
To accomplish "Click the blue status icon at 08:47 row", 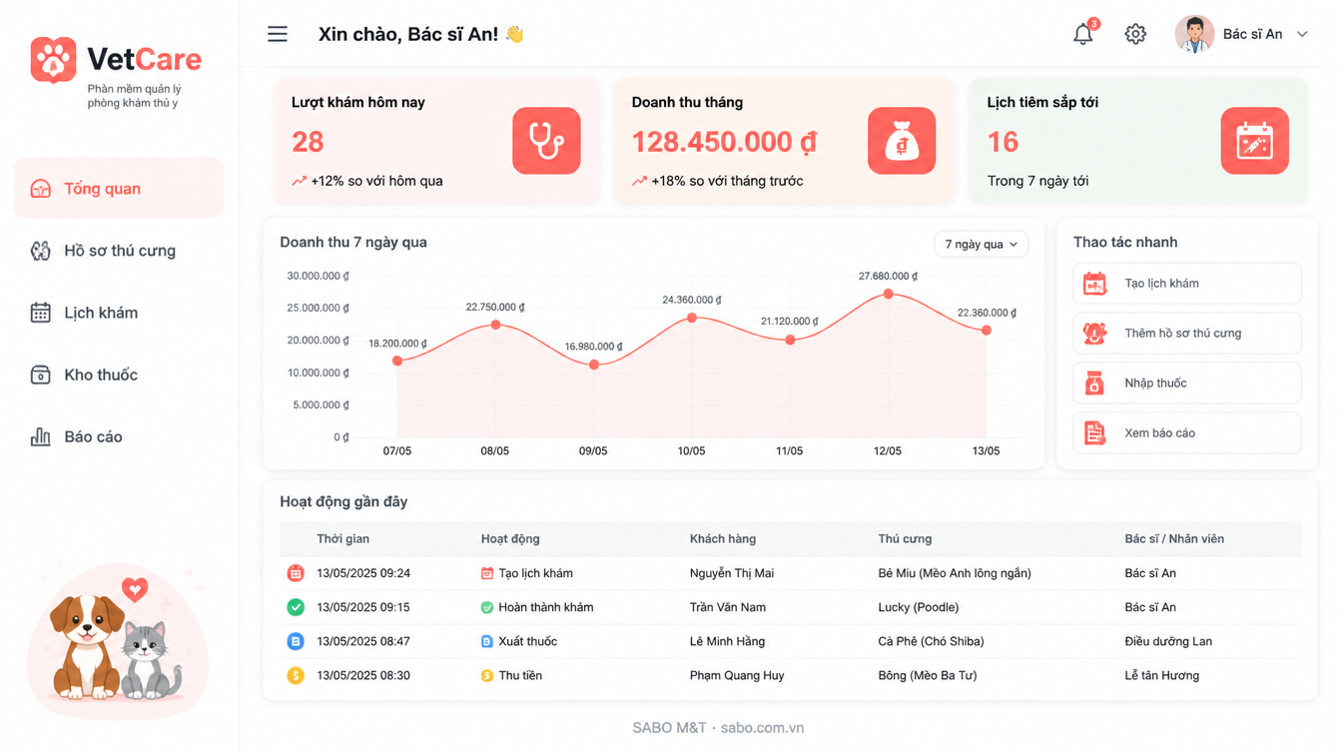I will click(296, 641).
